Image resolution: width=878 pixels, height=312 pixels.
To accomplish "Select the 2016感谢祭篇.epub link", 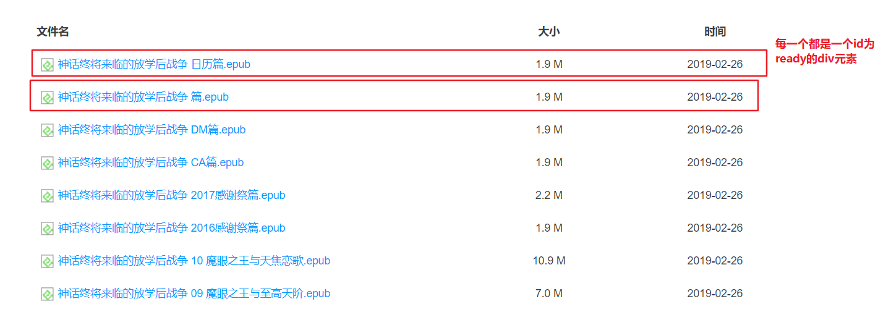I will click(x=171, y=228).
